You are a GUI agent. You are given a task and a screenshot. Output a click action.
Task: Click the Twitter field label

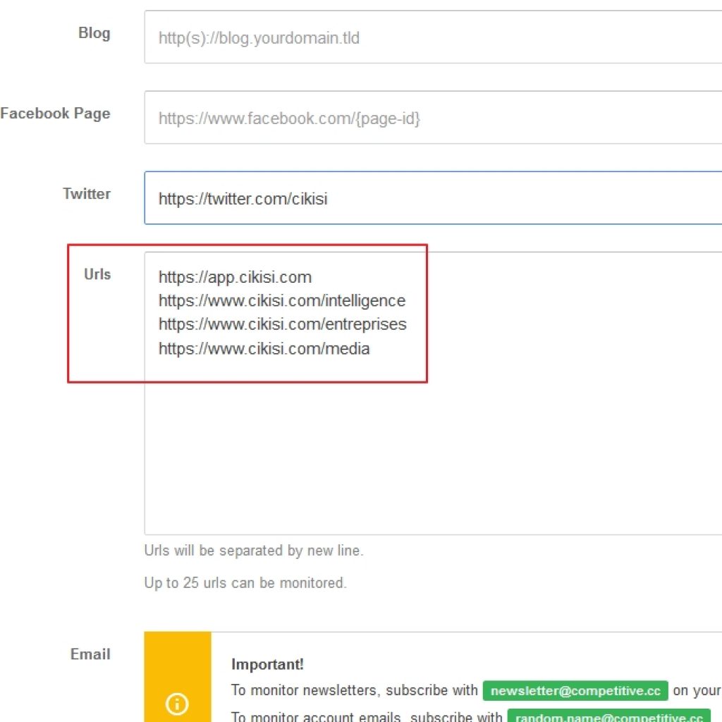(87, 194)
